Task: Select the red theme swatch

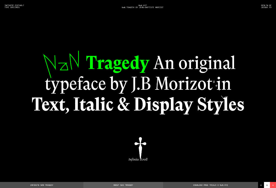Action: pyautogui.click(x=273, y=185)
